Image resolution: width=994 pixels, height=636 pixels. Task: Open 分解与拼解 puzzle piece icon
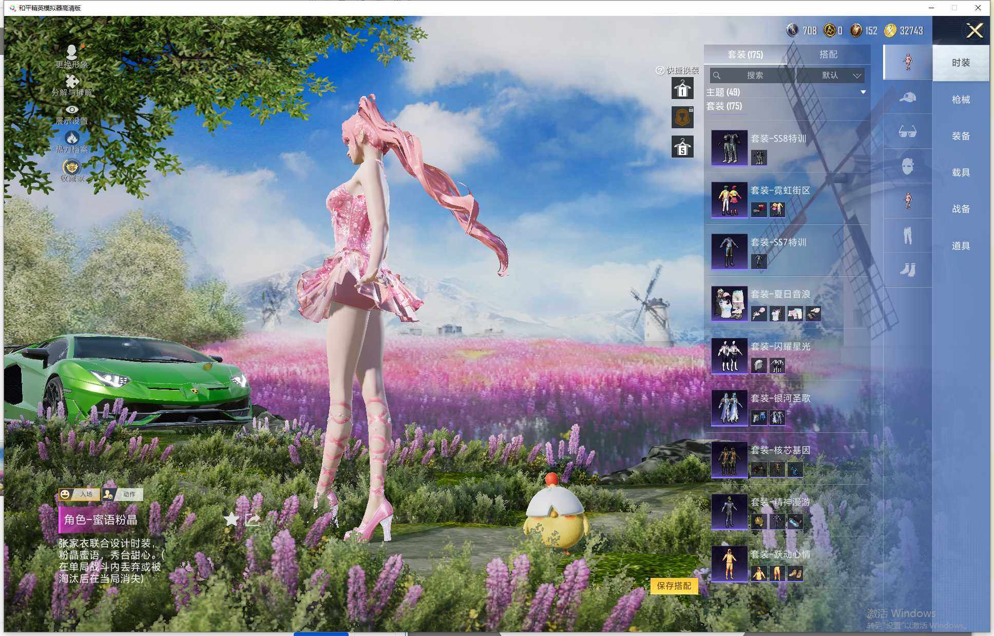[72, 81]
